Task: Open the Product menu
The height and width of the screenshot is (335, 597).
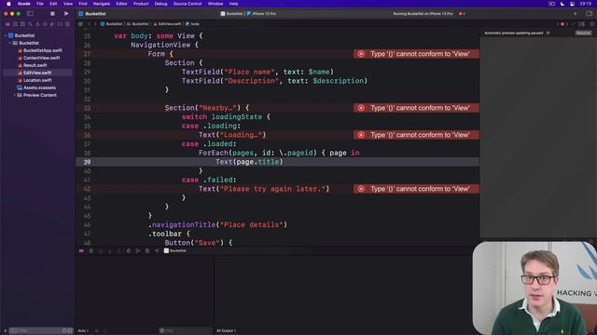Action: (x=141, y=4)
